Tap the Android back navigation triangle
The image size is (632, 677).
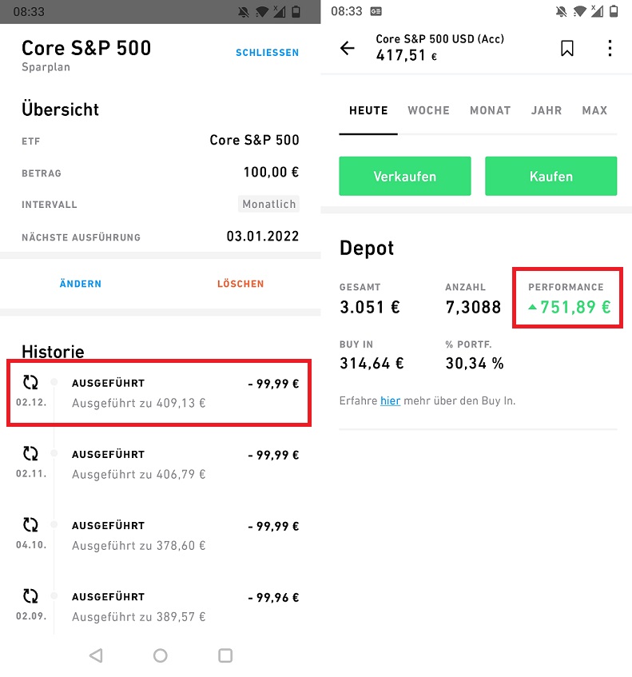coord(96,655)
